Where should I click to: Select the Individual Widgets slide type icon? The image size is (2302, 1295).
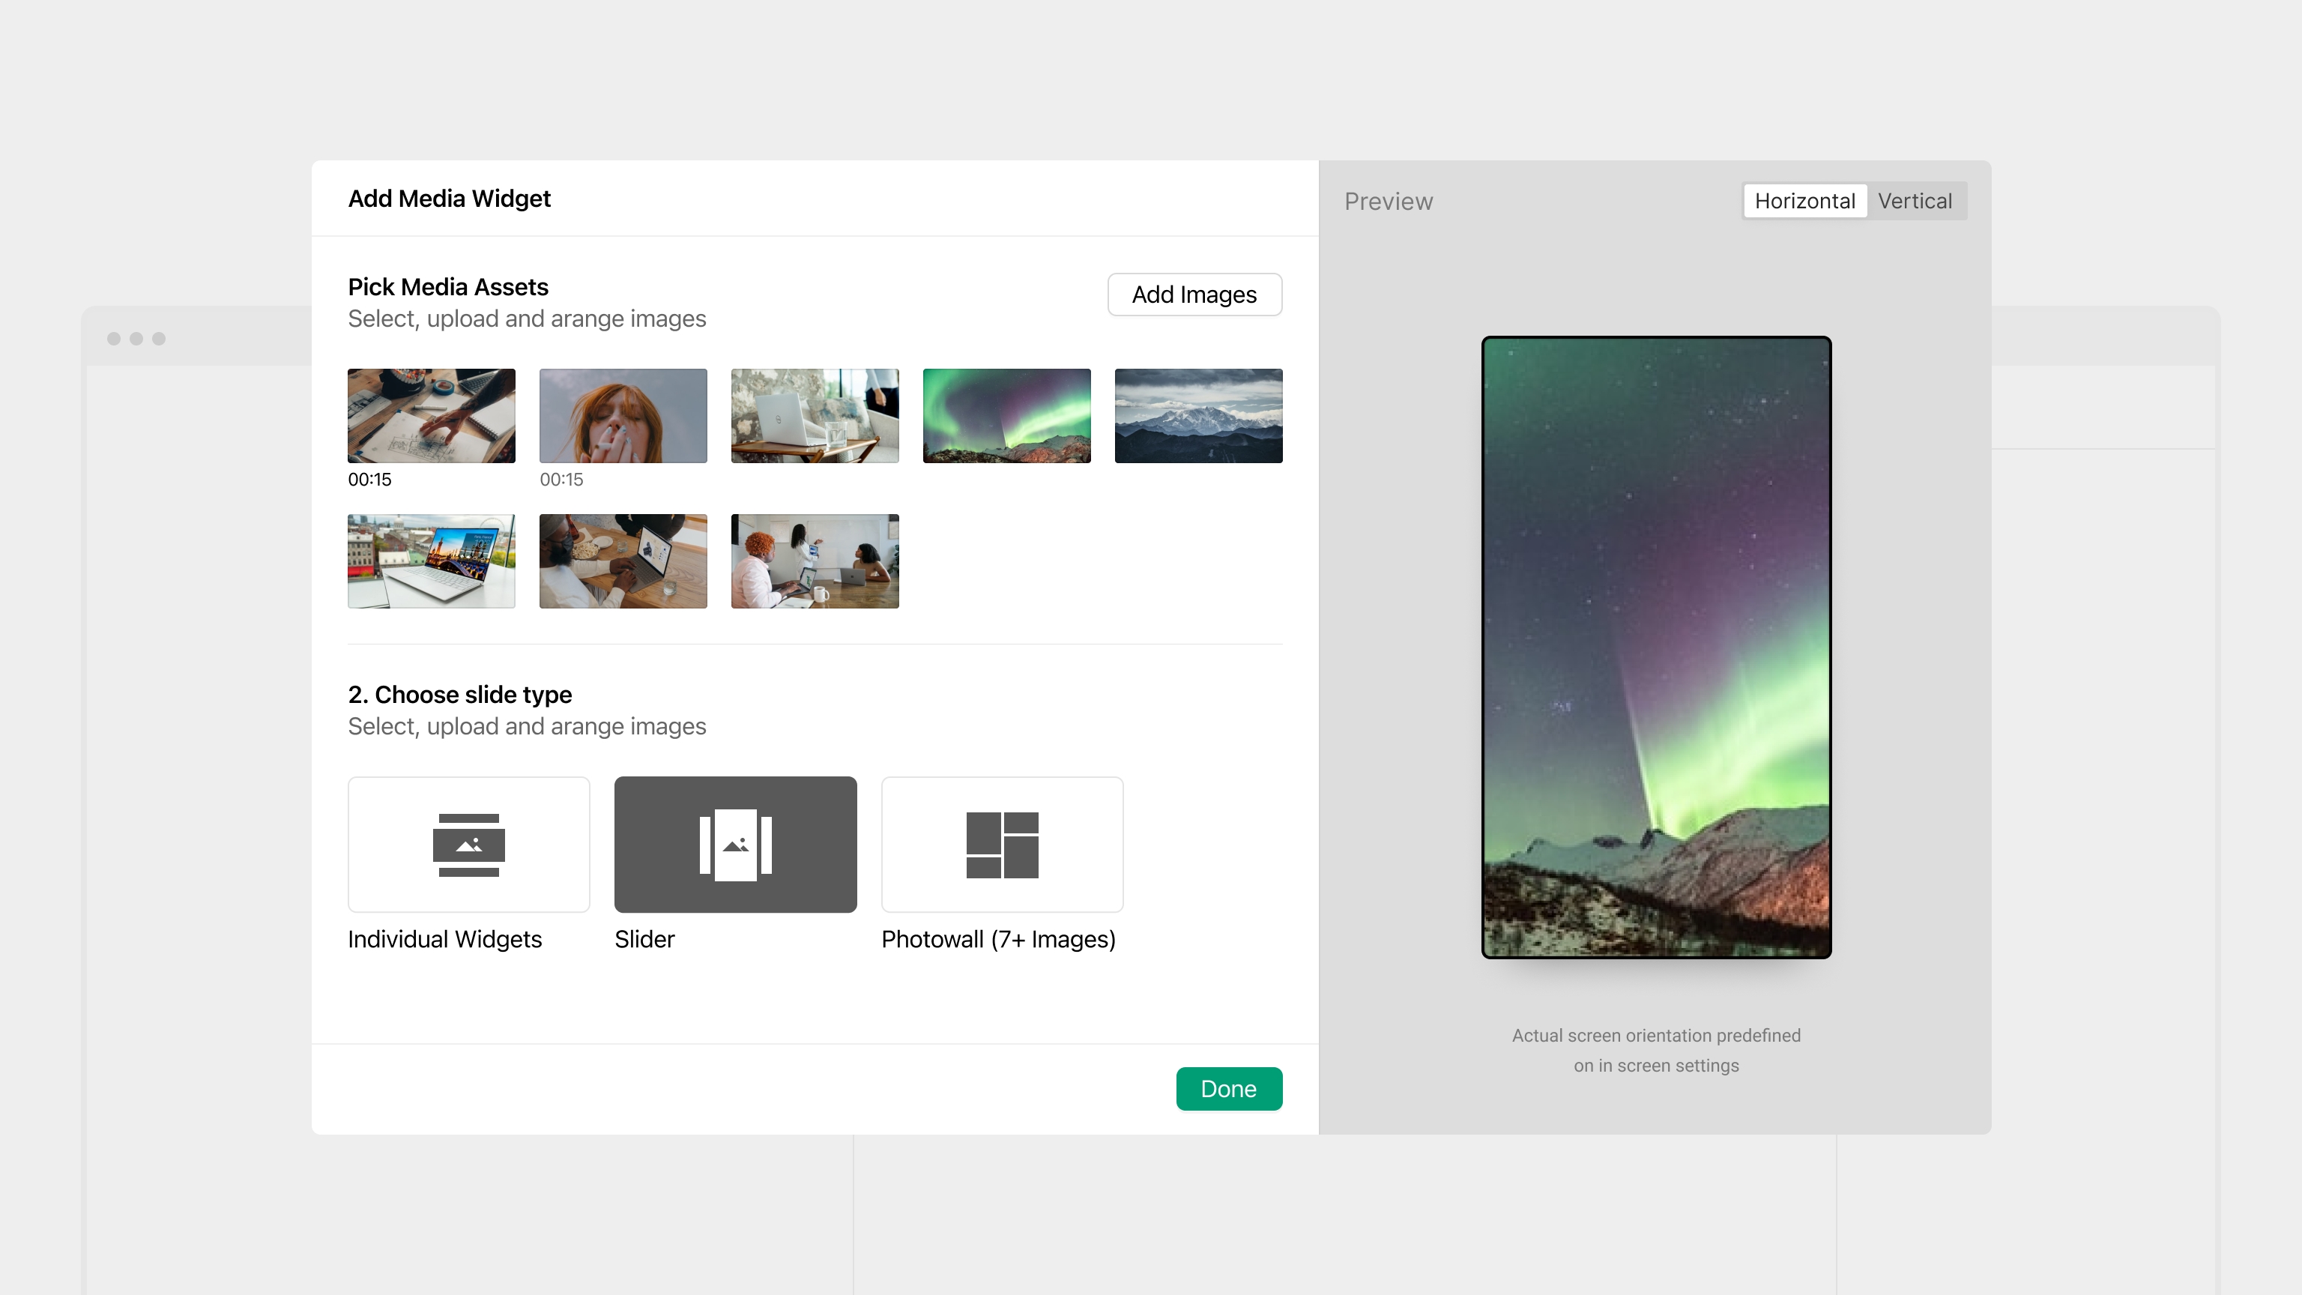(468, 845)
